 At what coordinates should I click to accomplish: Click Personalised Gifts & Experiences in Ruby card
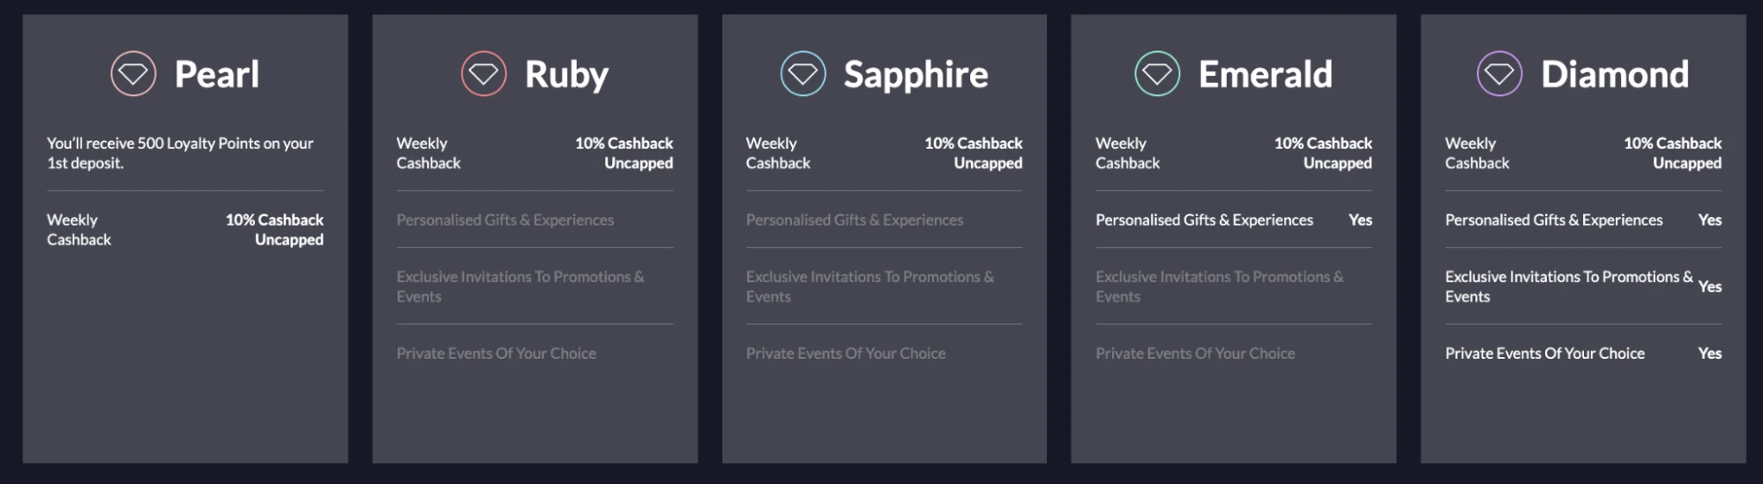click(505, 220)
